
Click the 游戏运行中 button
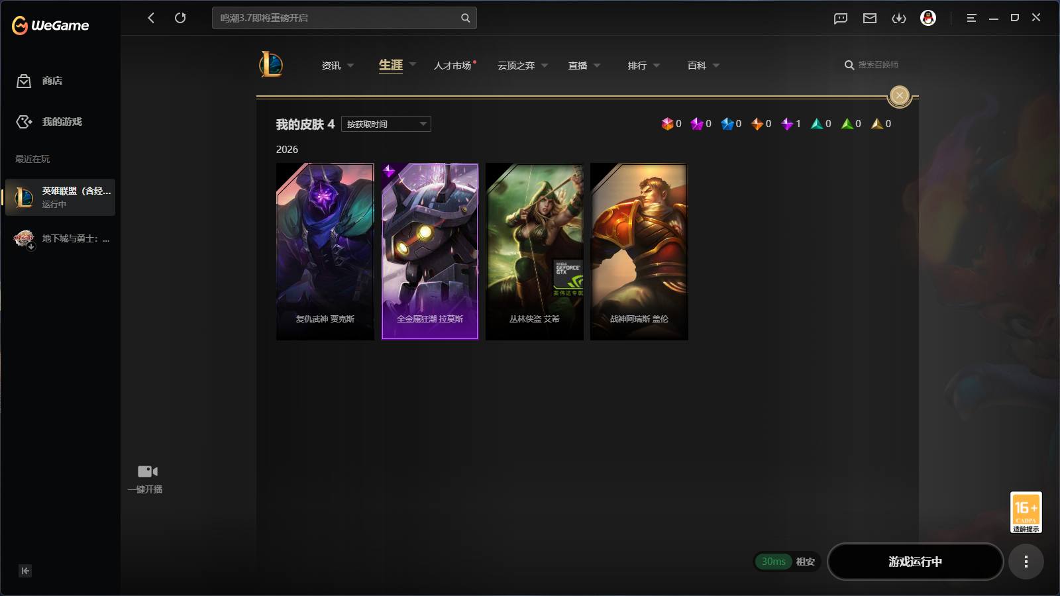[x=916, y=562]
